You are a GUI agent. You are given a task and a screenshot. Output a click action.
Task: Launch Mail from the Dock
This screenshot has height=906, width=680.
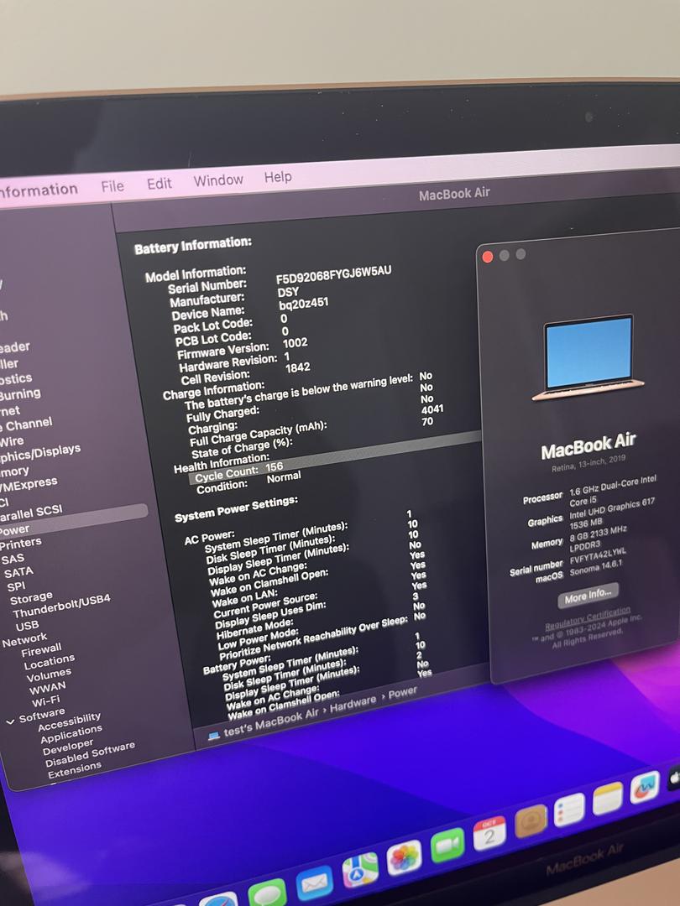point(314,882)
